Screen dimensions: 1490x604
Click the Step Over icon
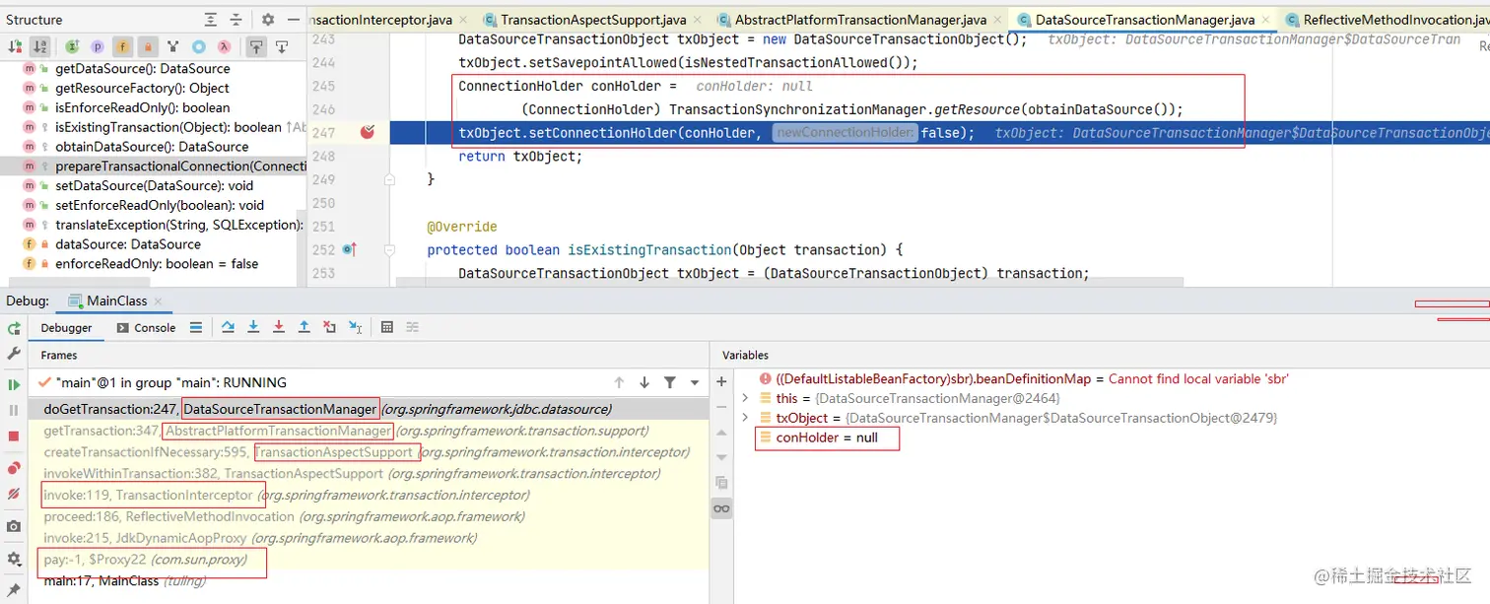(x=229, y=328)
